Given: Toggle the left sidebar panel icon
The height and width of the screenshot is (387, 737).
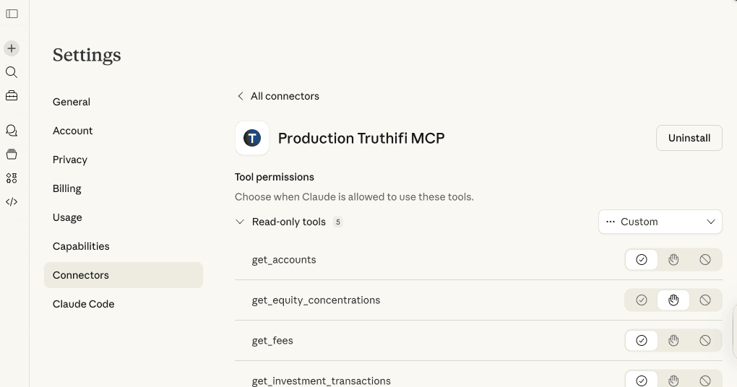Looking at the screenshot, I should pos(12,14).
